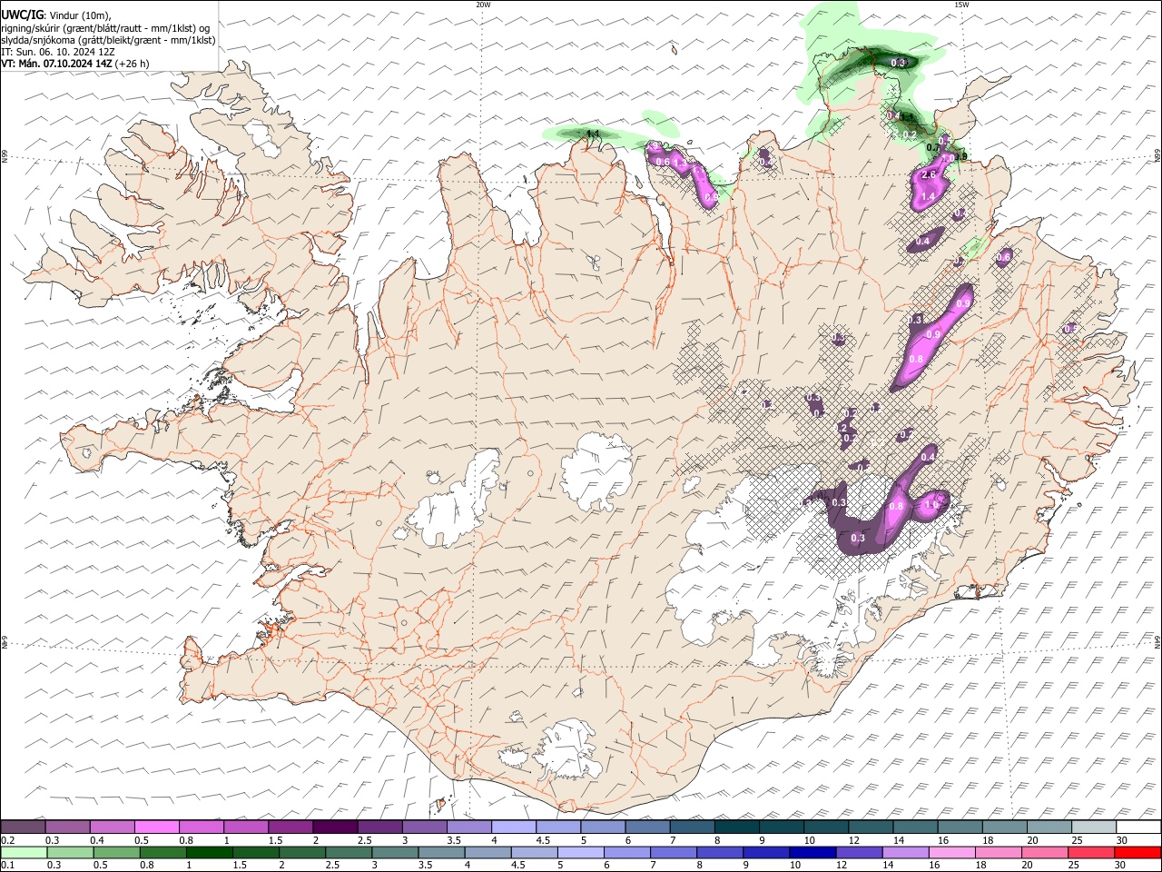Image resolution: width=1162 pixels, height=872 pixels.
Task: Pick the lavender 4 swatch in the upper legend row
Action: pyautogui.click(x=513, y=827)
